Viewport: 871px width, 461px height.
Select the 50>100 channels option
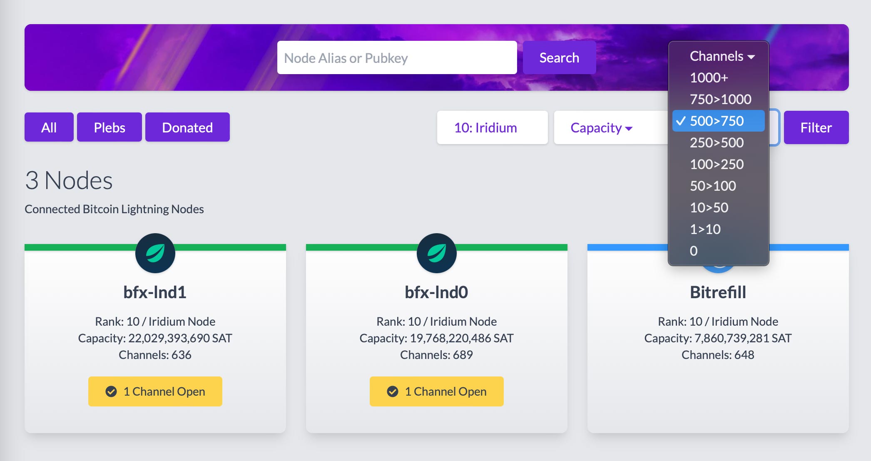(713, 186)
